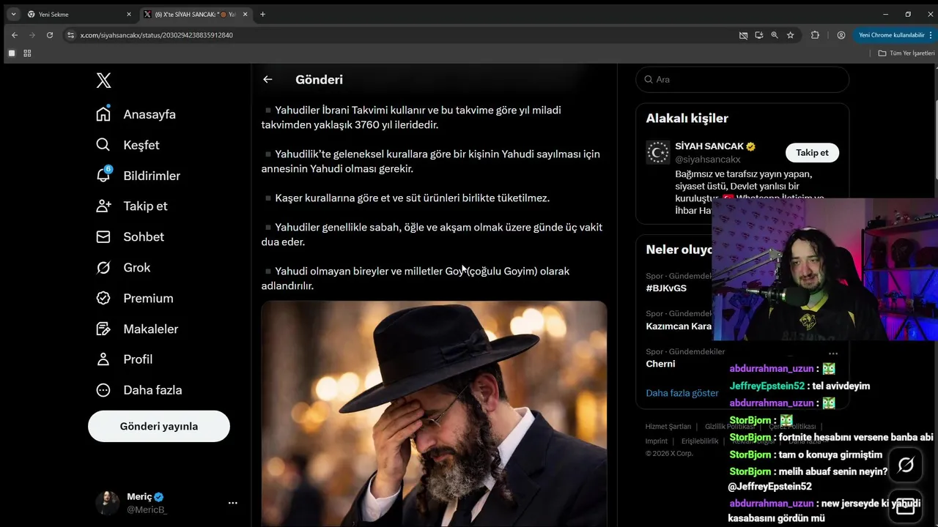Click floating Grok button at bottom right
This screenshot has width=938, height=527.
point(906,465)
